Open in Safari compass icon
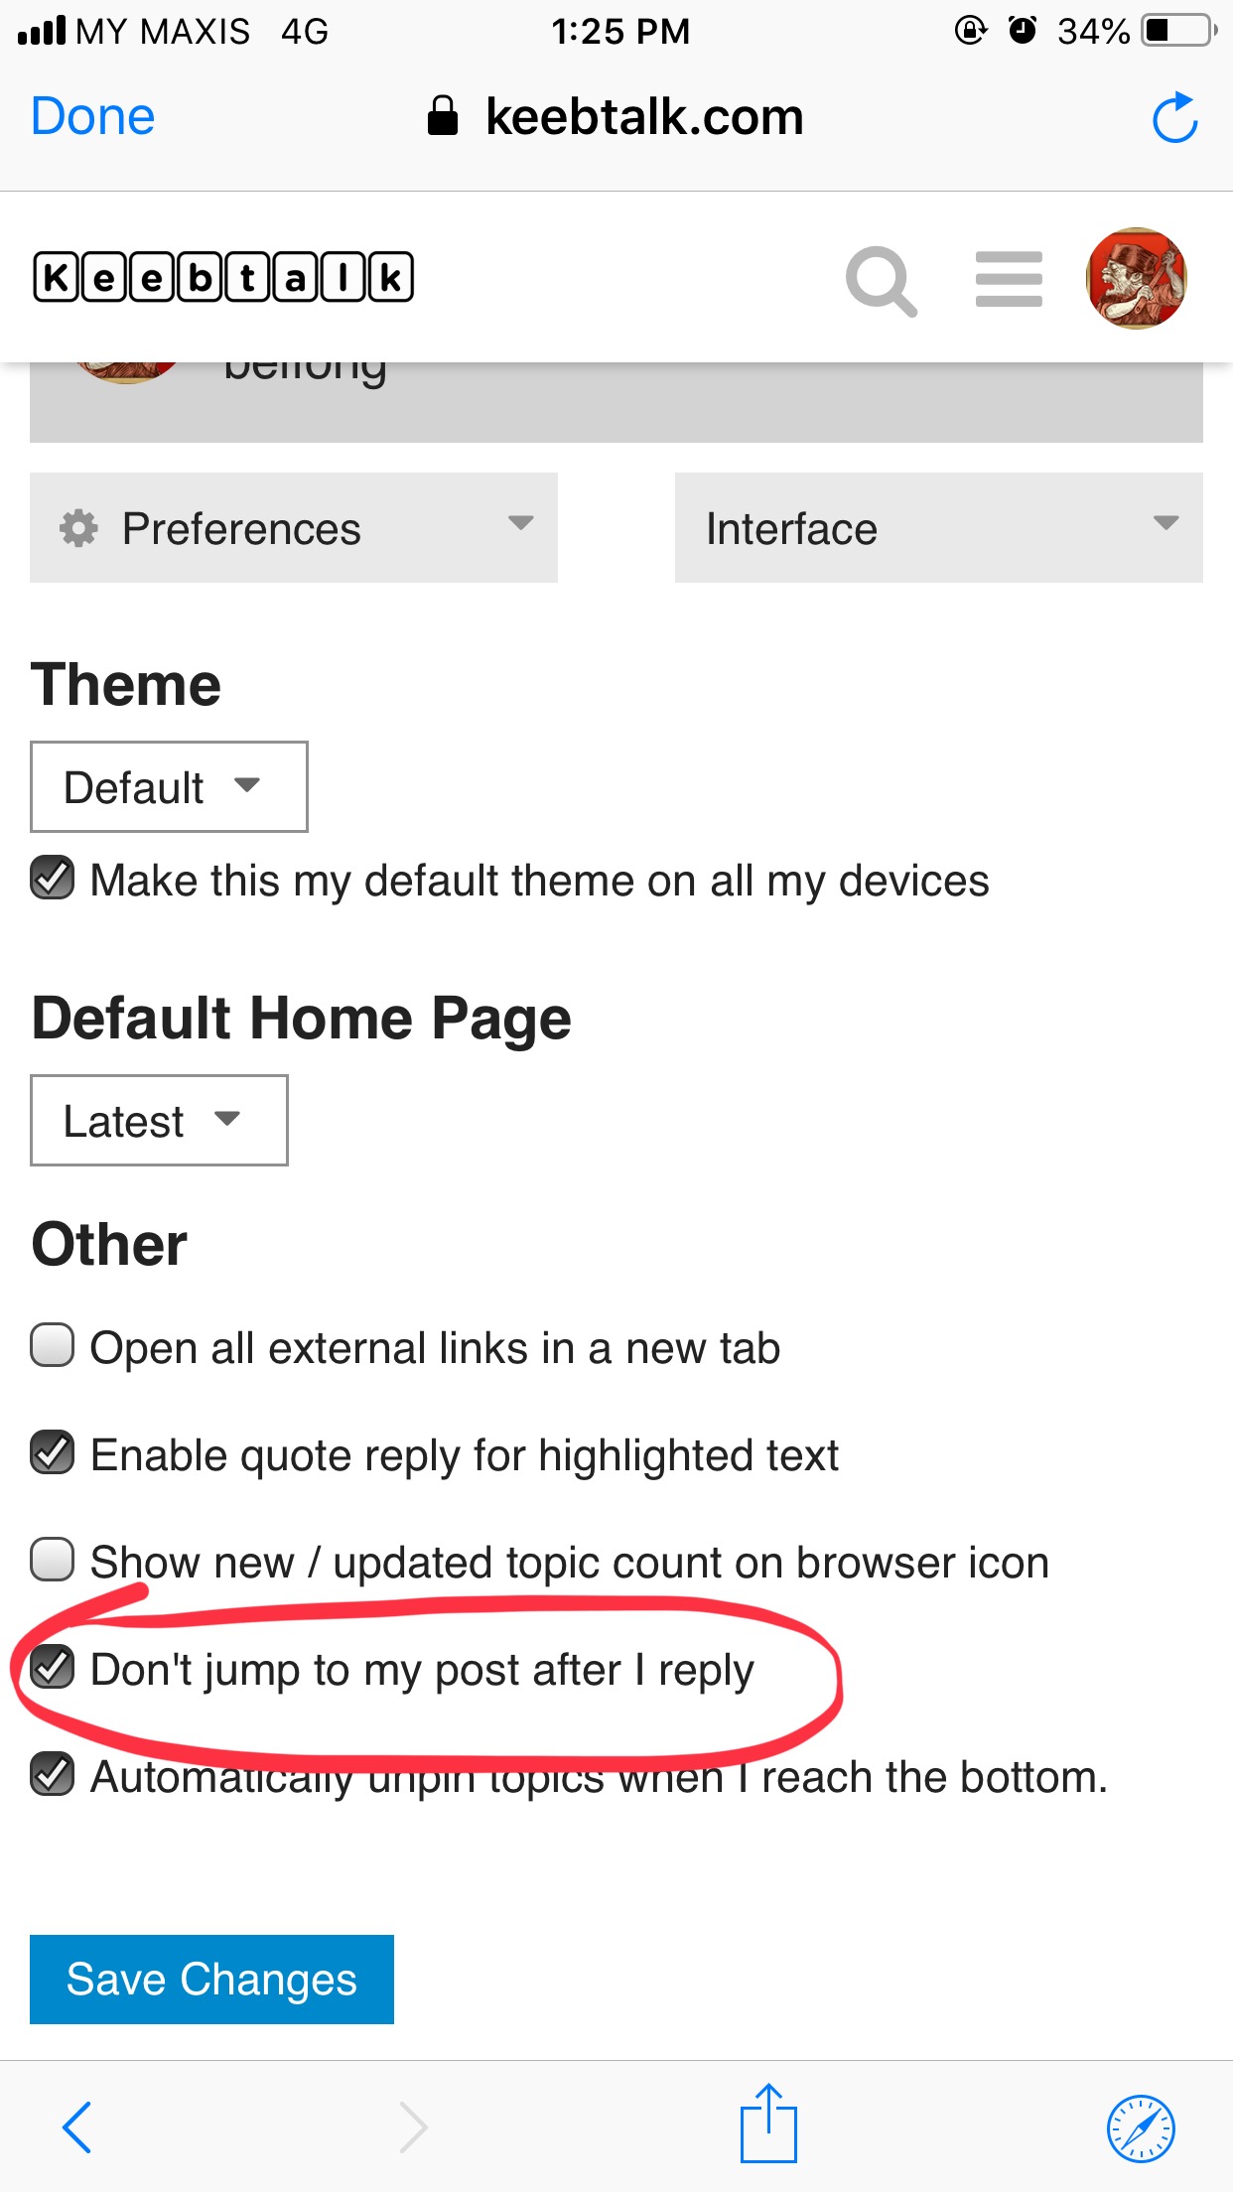Screen dimensions: 1233x2192 pyautogui.click(x=1141, y=2128)
